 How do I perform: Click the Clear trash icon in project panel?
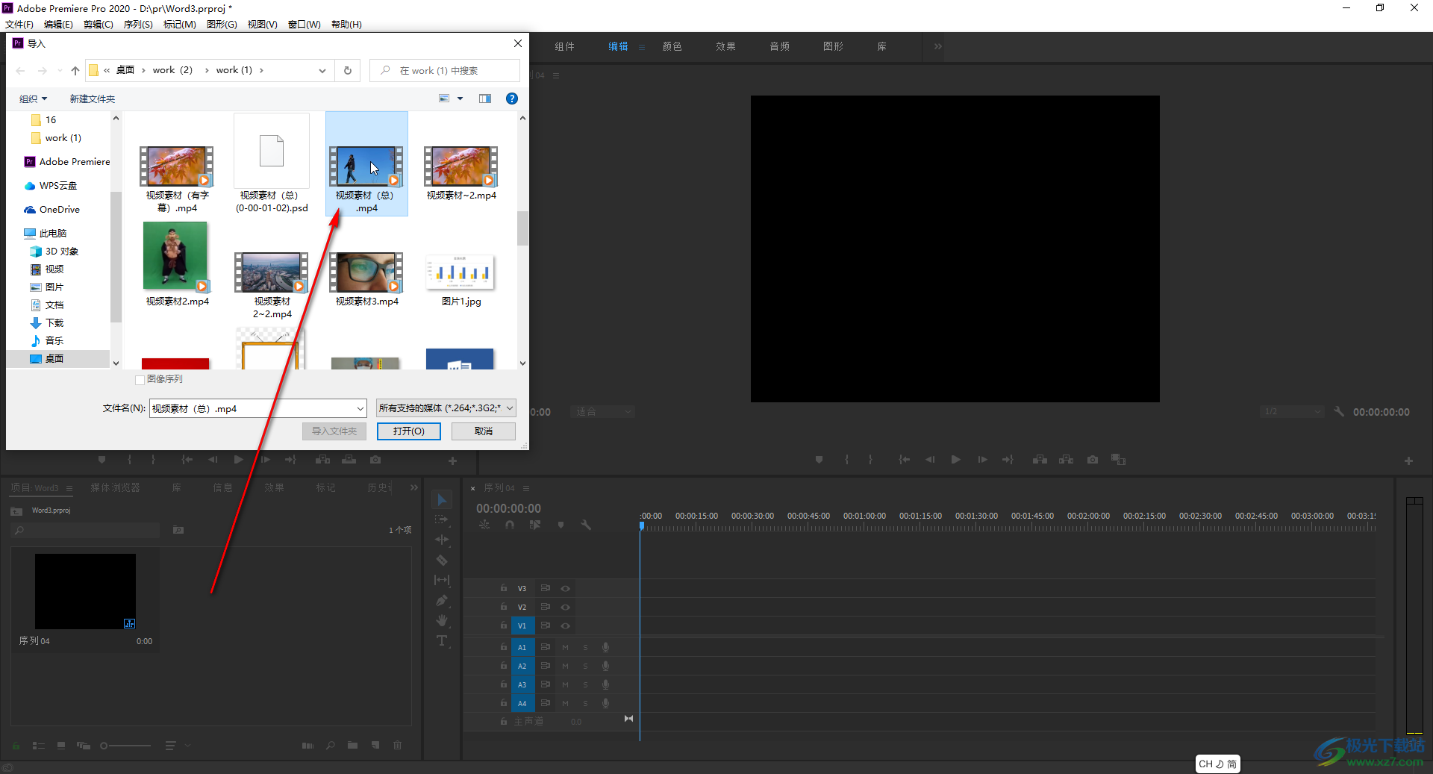point(397,745)
